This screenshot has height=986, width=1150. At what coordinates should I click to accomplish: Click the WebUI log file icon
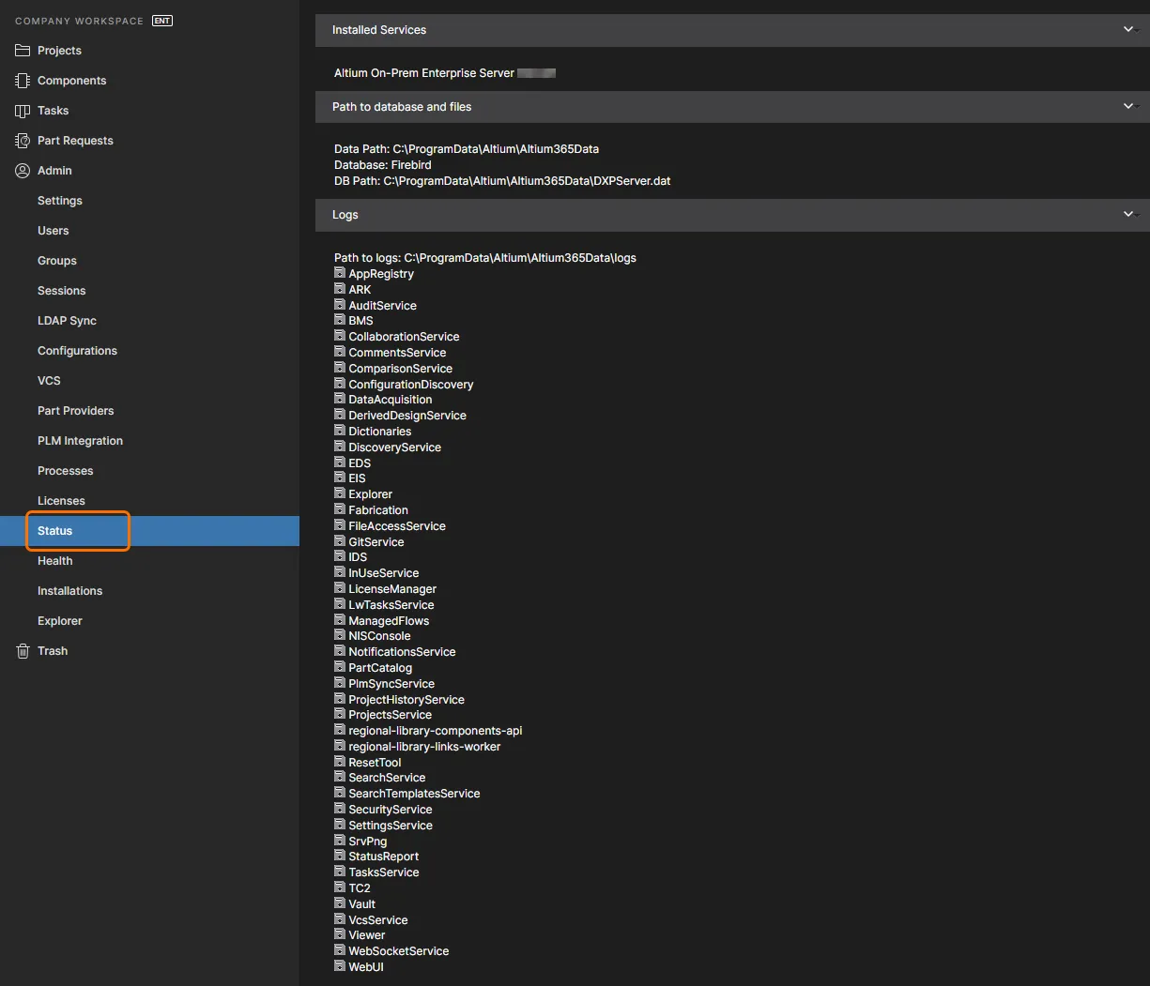click(x=340, y=966)
